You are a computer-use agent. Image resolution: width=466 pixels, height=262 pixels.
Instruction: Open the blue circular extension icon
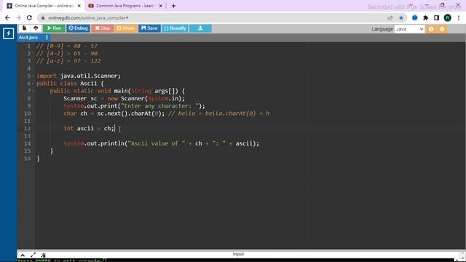[x=415, y=17]
